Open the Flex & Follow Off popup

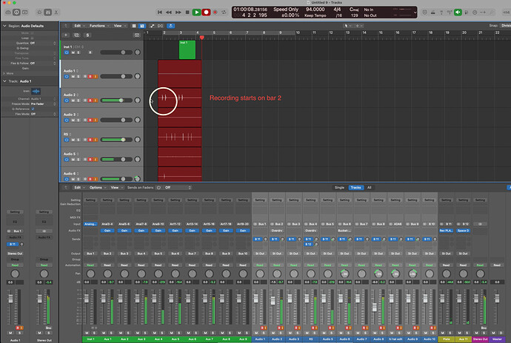(43, 63)
